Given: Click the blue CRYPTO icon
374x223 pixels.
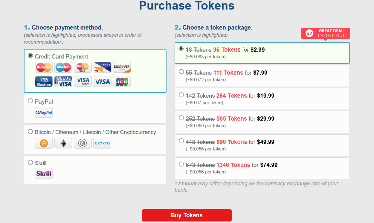Looking at the screenshot, I should [102, 143].
